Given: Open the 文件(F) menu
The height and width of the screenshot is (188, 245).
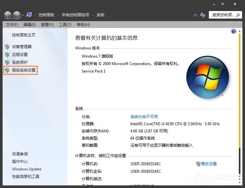Looking at the screenshot, I should (x=12, y=25).
